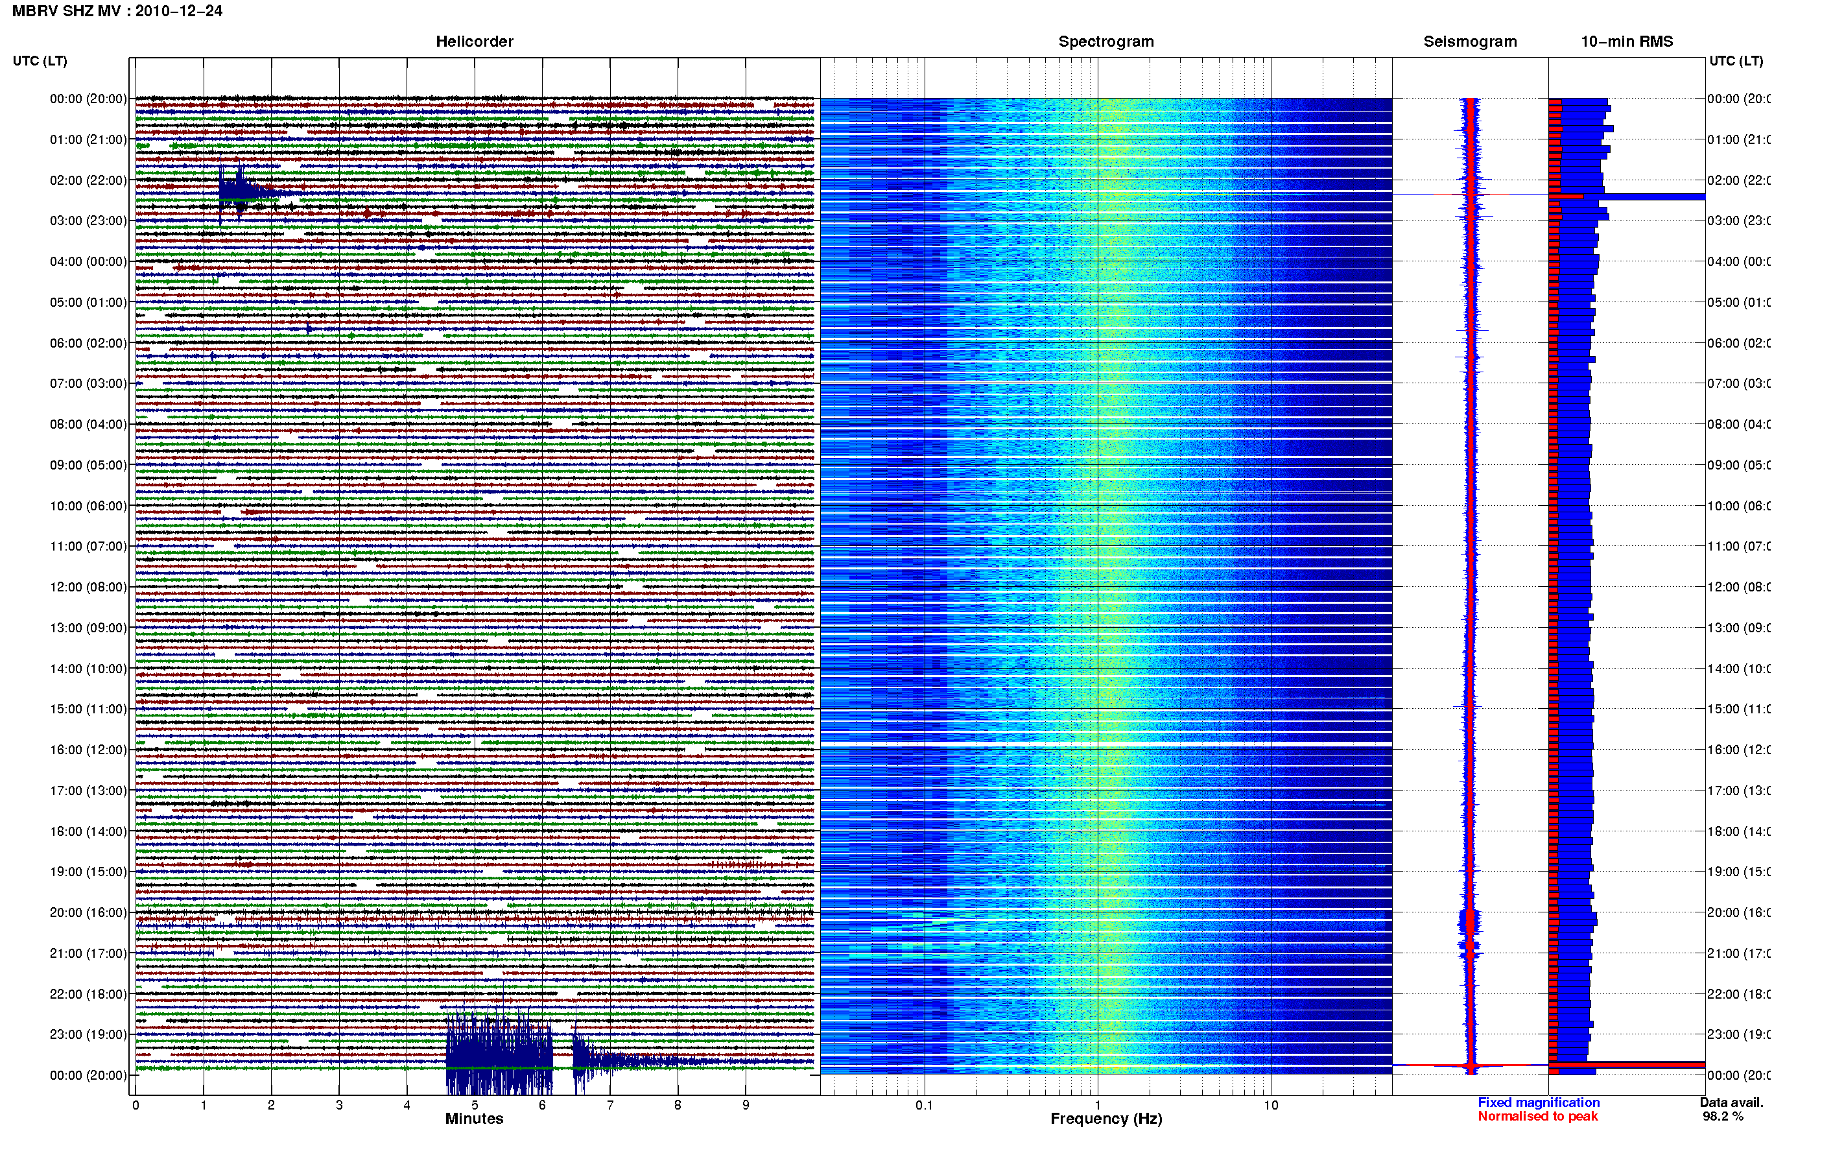Click the title text MBRV SHZ MV : 2010-12-24
1844x1153 pixels.
point(117,10)
